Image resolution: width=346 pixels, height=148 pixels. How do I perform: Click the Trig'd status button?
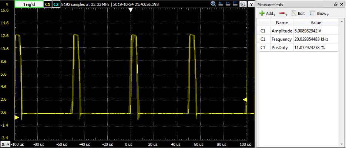point(28,4)
